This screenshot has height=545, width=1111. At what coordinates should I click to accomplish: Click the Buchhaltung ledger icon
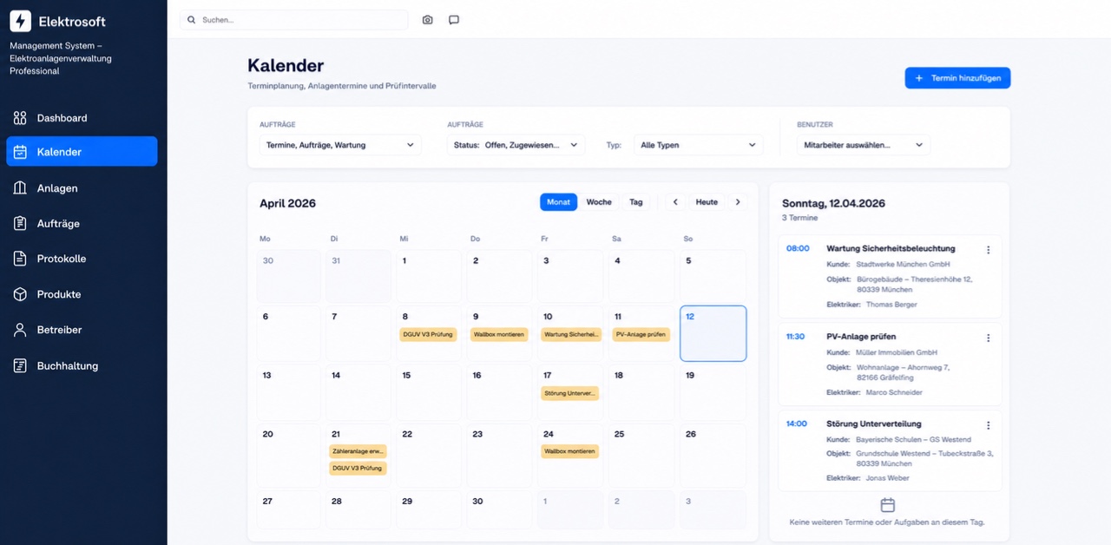(x=20, y=366)
